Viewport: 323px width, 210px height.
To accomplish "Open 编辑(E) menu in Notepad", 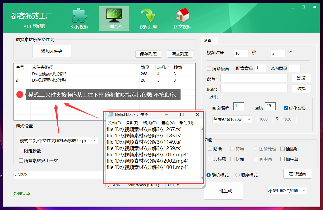I will pos(132,123).
